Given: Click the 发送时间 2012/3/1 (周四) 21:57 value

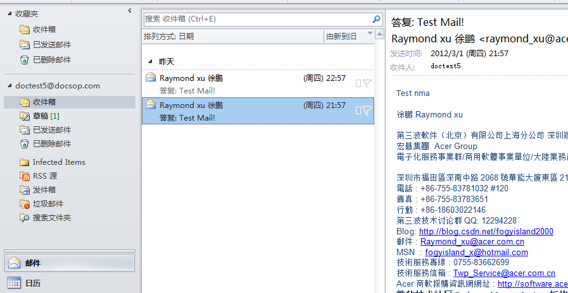Looking at the screenshot, I should click(469, 54).
